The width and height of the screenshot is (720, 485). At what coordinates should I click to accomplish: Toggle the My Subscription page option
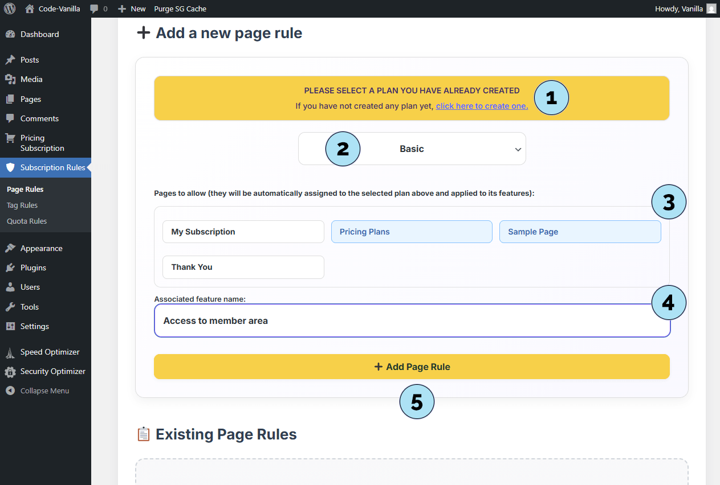click(x=243, y=232)
